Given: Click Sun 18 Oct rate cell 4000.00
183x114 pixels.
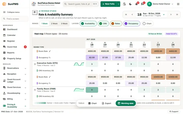Looking at the screenshot, I should (92, 51).
